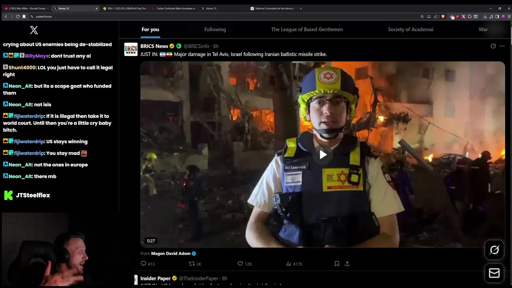Screen dimensions: 512x288
Task: Open the Messages envelope button
Action: pos(494,273)
